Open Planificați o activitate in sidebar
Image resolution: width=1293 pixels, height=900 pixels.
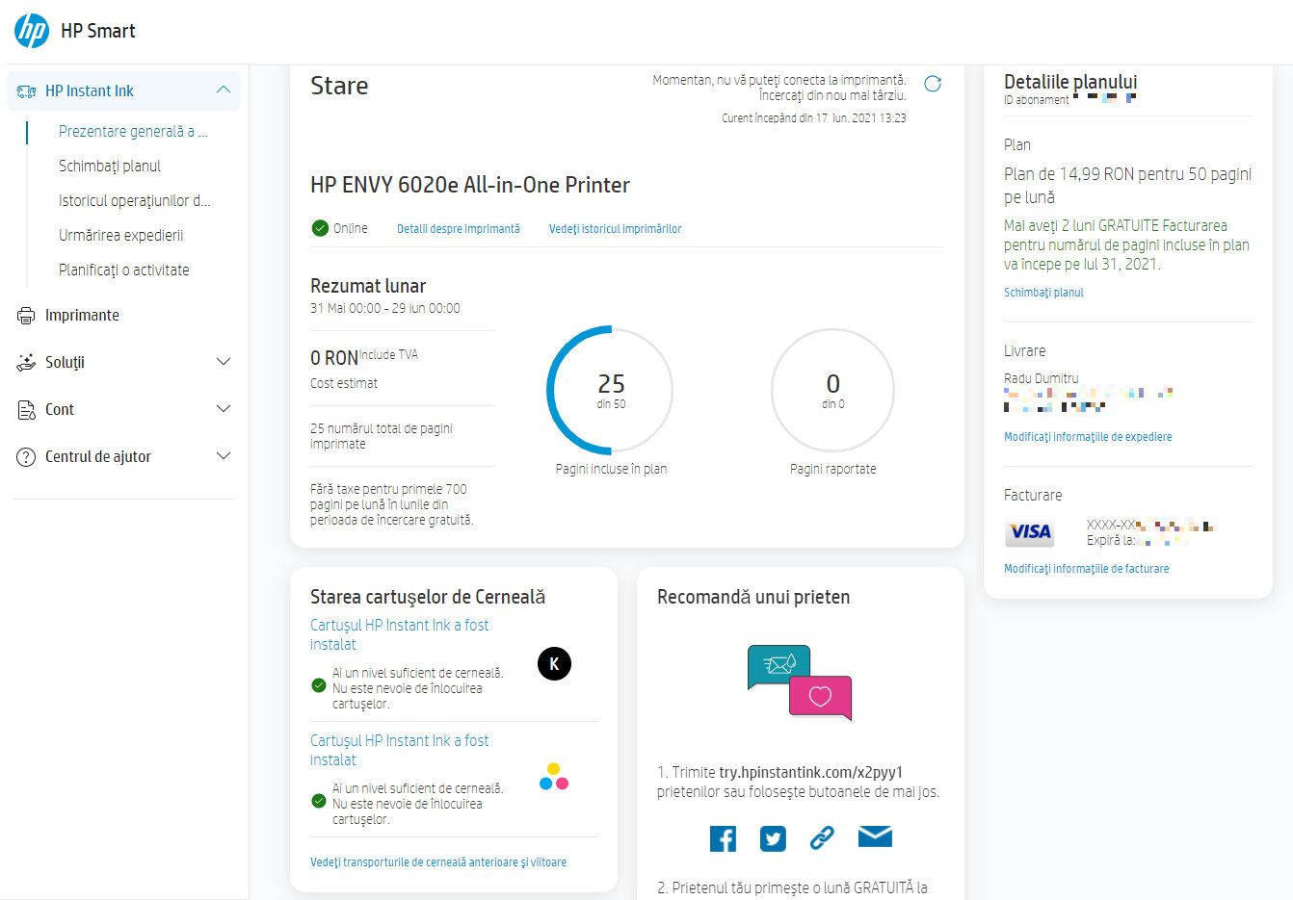point(123,270)
